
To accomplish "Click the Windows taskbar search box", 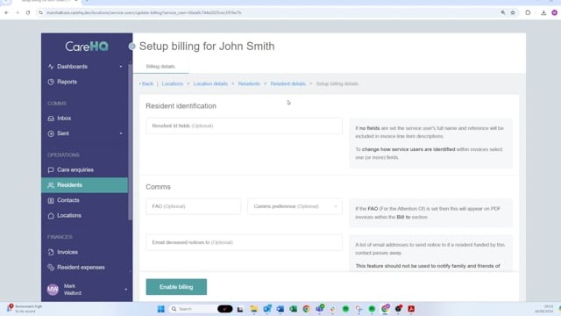I will pyautogui.click(x=192, y=309).
